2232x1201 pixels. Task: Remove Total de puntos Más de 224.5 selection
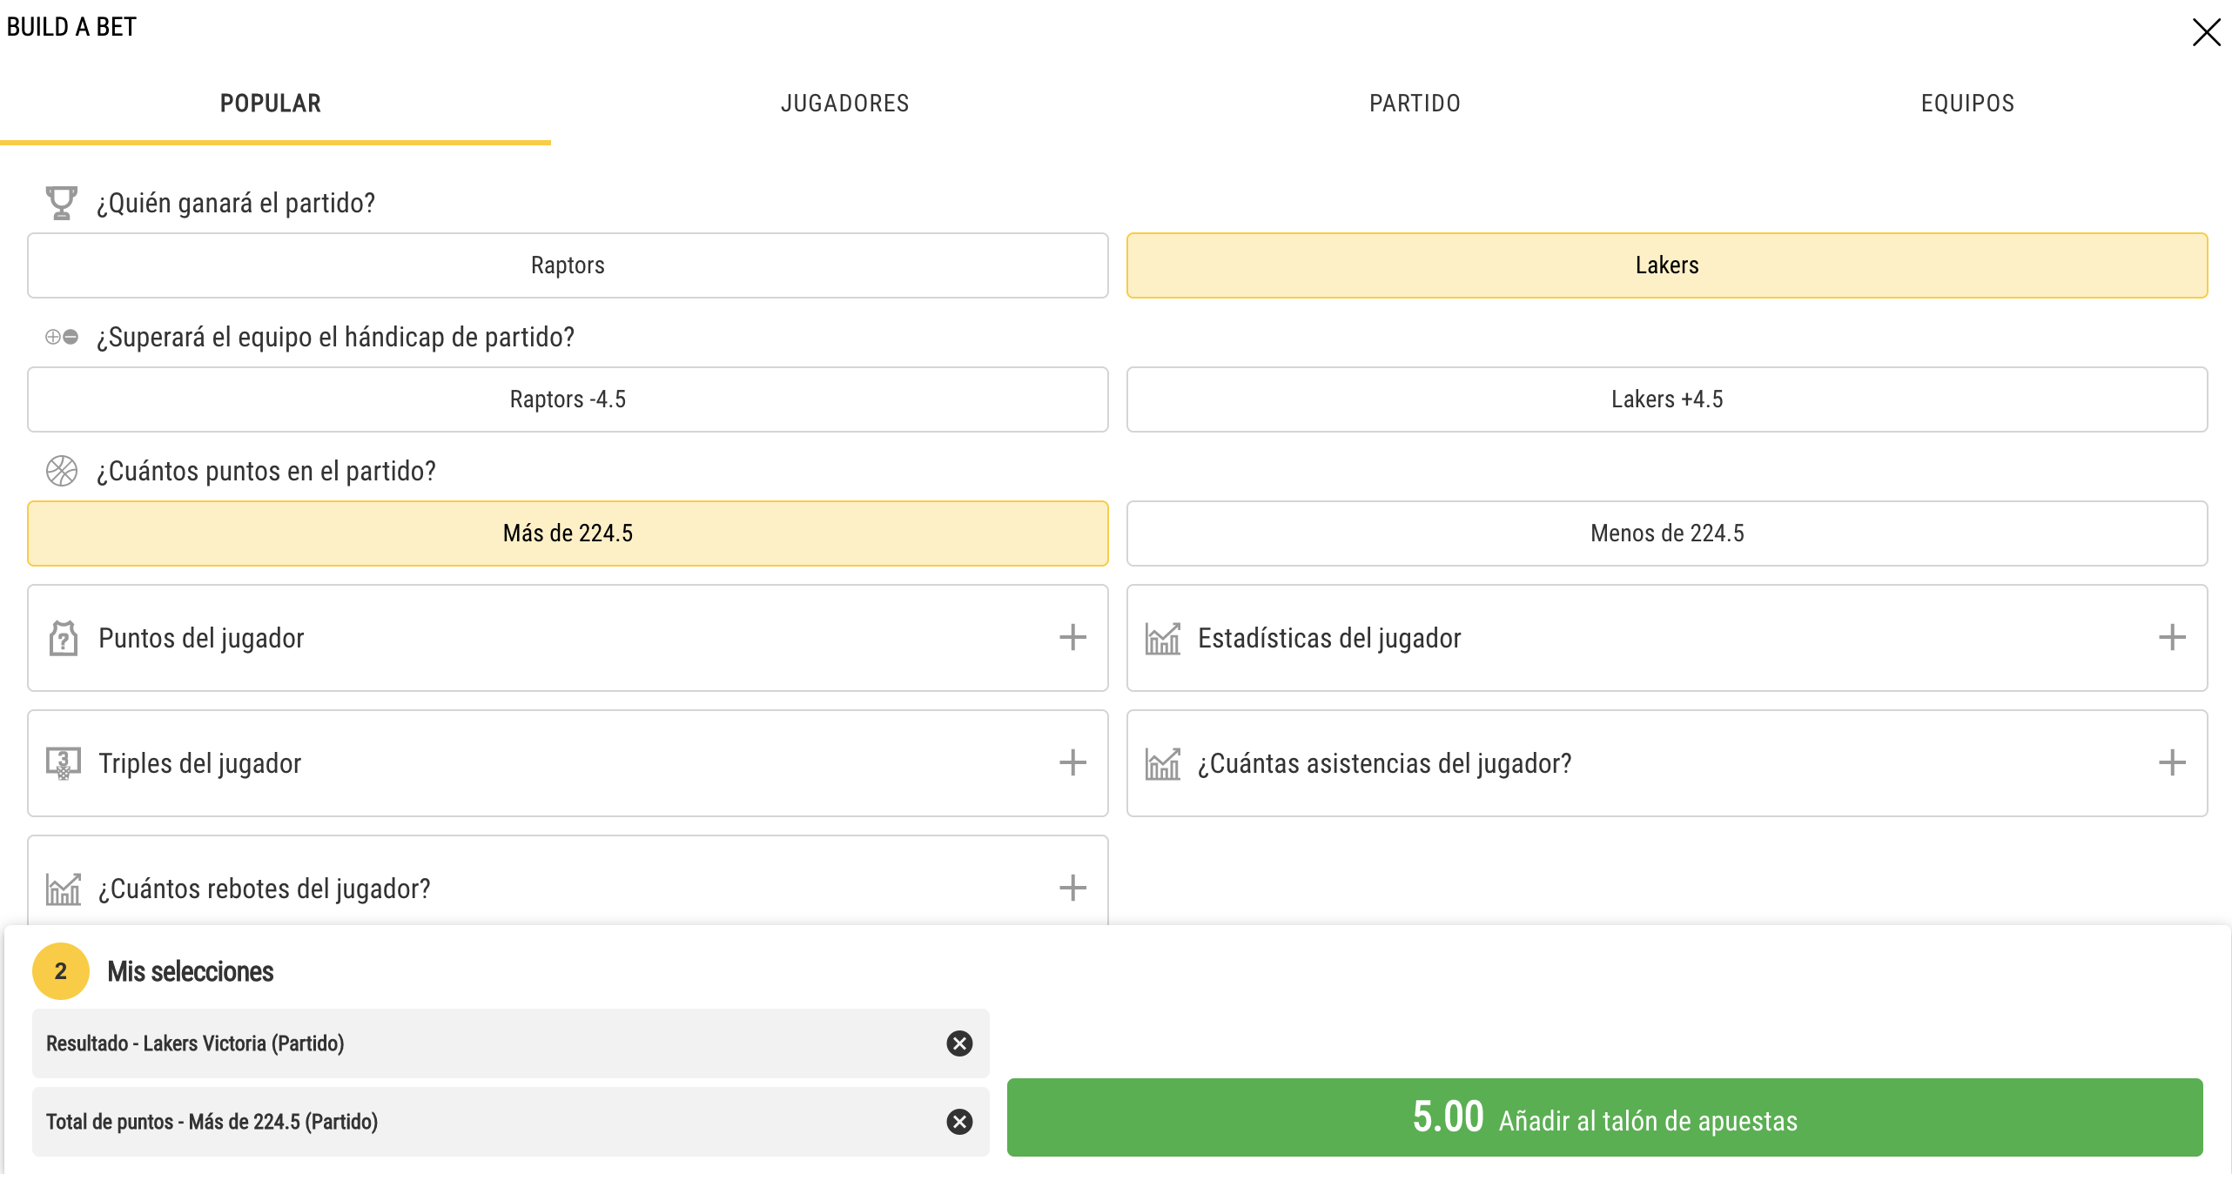pos(959,1122)
